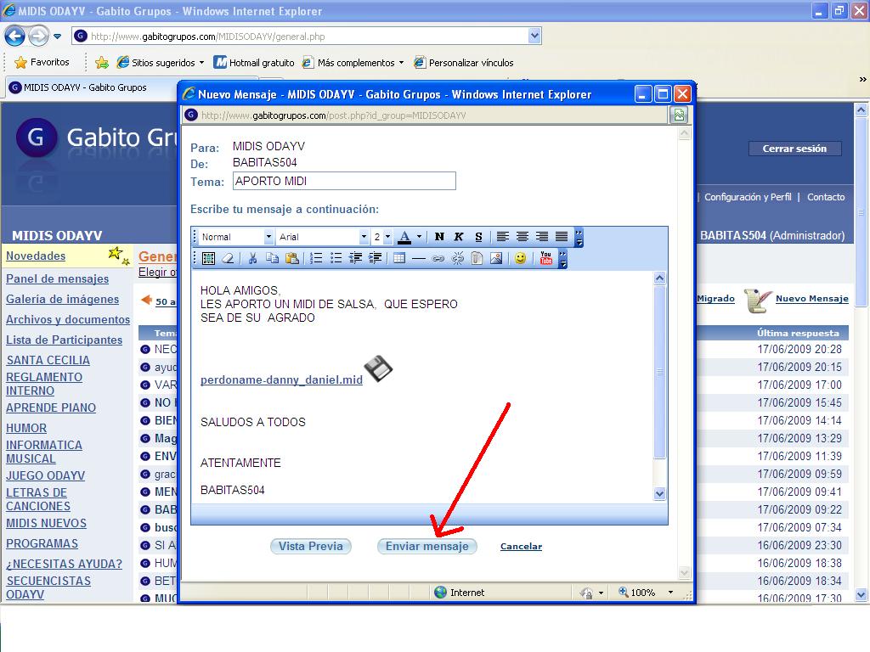Toggle italic formatting with the K button
870x652 pixels.
coord(459,237)
